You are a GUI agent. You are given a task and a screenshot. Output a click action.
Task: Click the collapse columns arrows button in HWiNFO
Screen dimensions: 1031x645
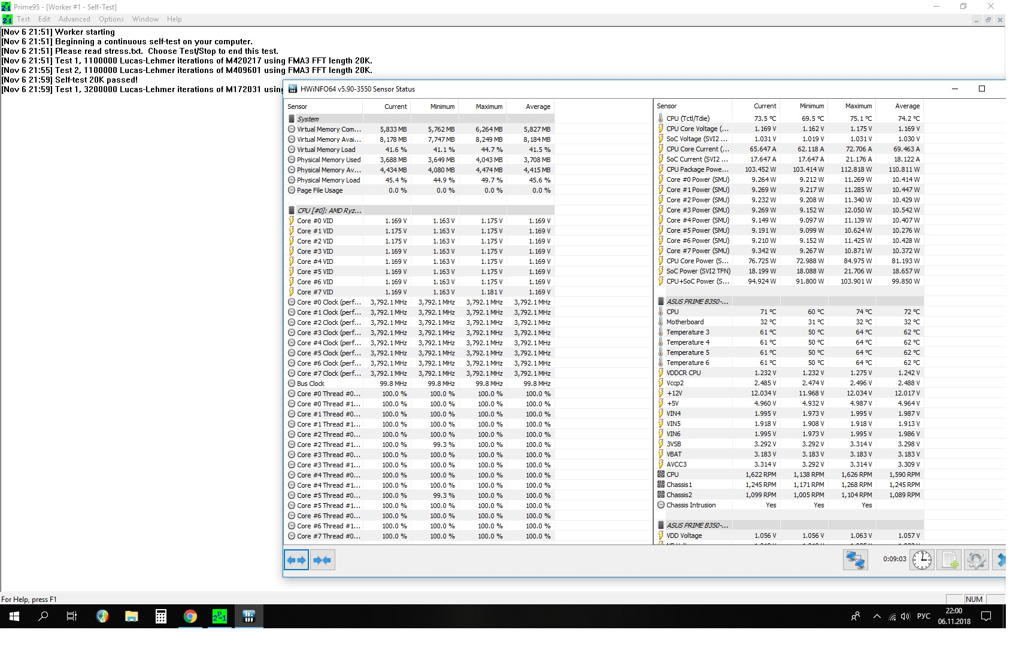pyautogui.click(x=322, y=560)
